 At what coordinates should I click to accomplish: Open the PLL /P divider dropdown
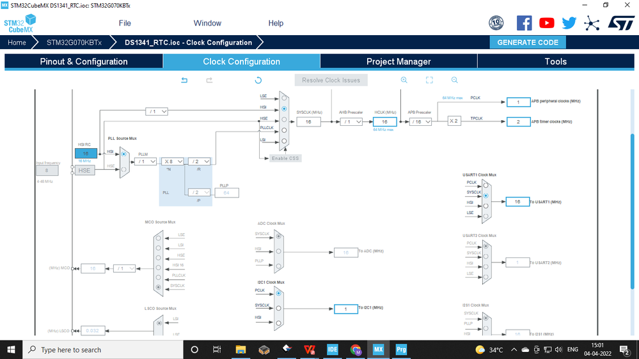click(x=200, y=192)
